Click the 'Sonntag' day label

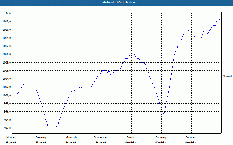click(190, 137)
